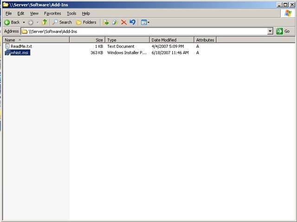Click the 363 KB size cell
The height and width of the screenshot is (222, 297).
coord(97,52)
